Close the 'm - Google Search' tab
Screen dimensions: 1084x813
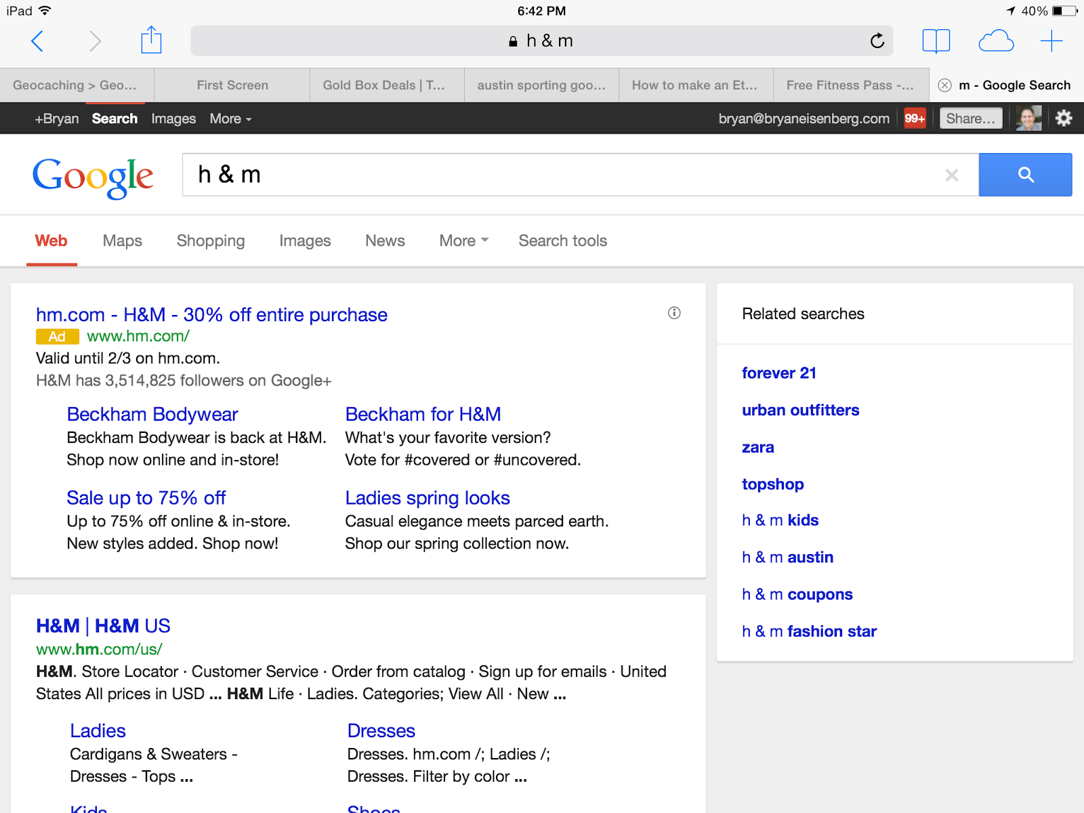[944, 85]
